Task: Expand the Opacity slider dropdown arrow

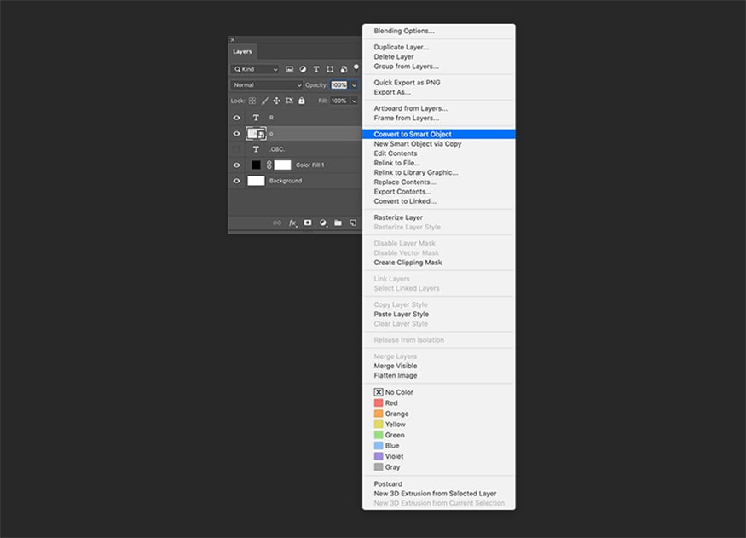Action: click(x=354, y=85)
